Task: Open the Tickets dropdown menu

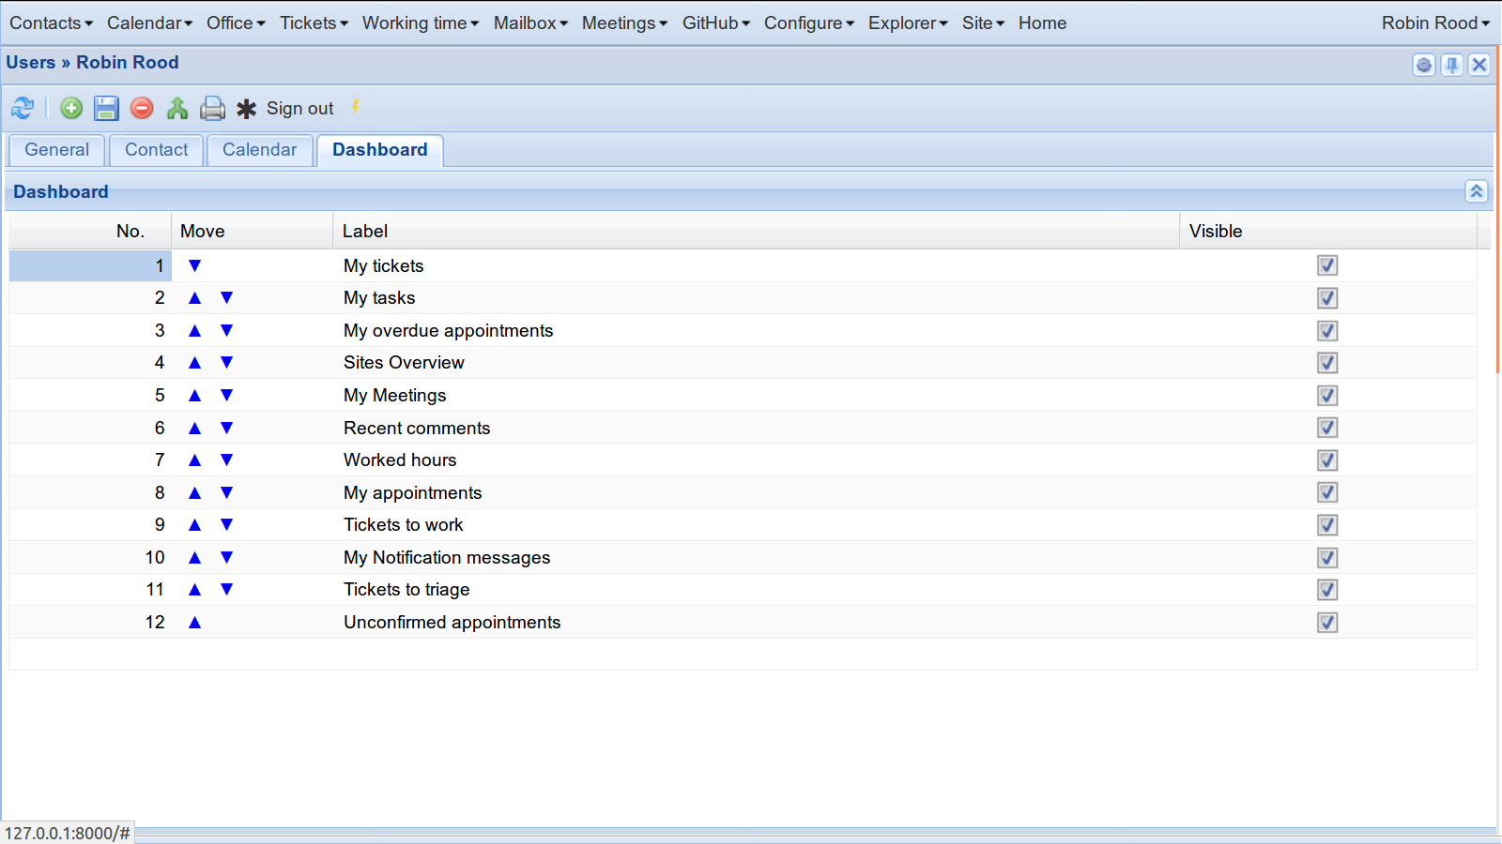Action: click(x=314, y=23)
